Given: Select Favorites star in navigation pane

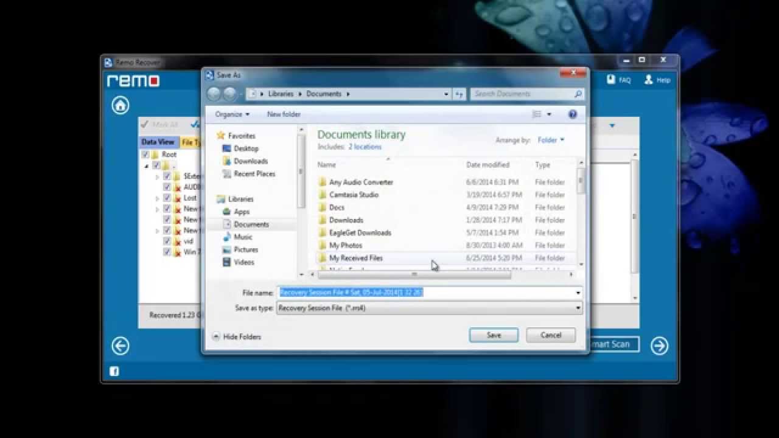Looking at the screenshot, I should point(220,136).
